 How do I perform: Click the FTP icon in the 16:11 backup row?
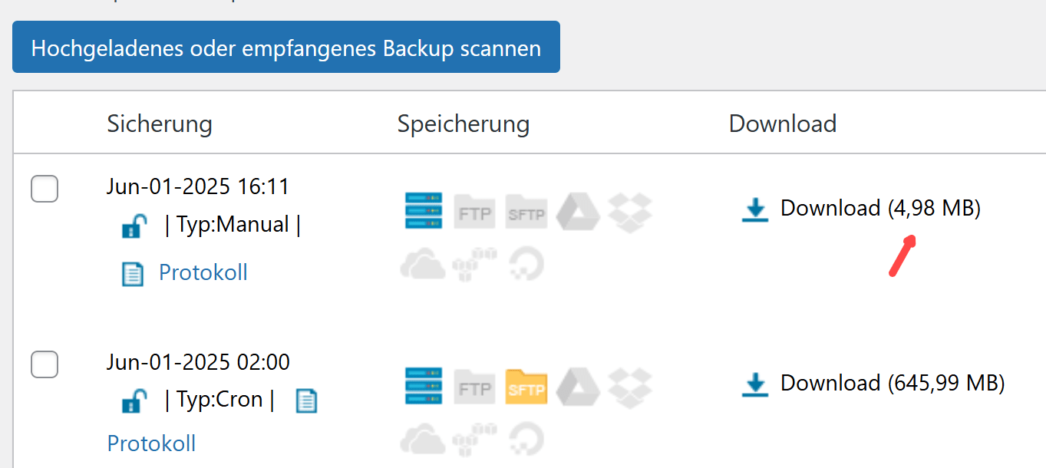(475, 213)
